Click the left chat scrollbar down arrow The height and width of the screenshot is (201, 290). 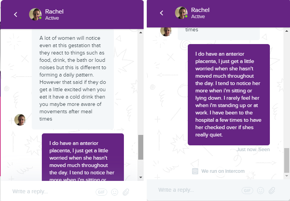coord(141,177)
